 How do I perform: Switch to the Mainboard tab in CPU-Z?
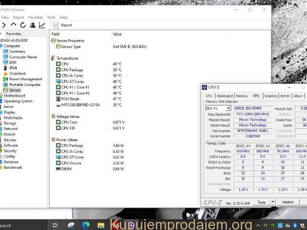point(224,96)
